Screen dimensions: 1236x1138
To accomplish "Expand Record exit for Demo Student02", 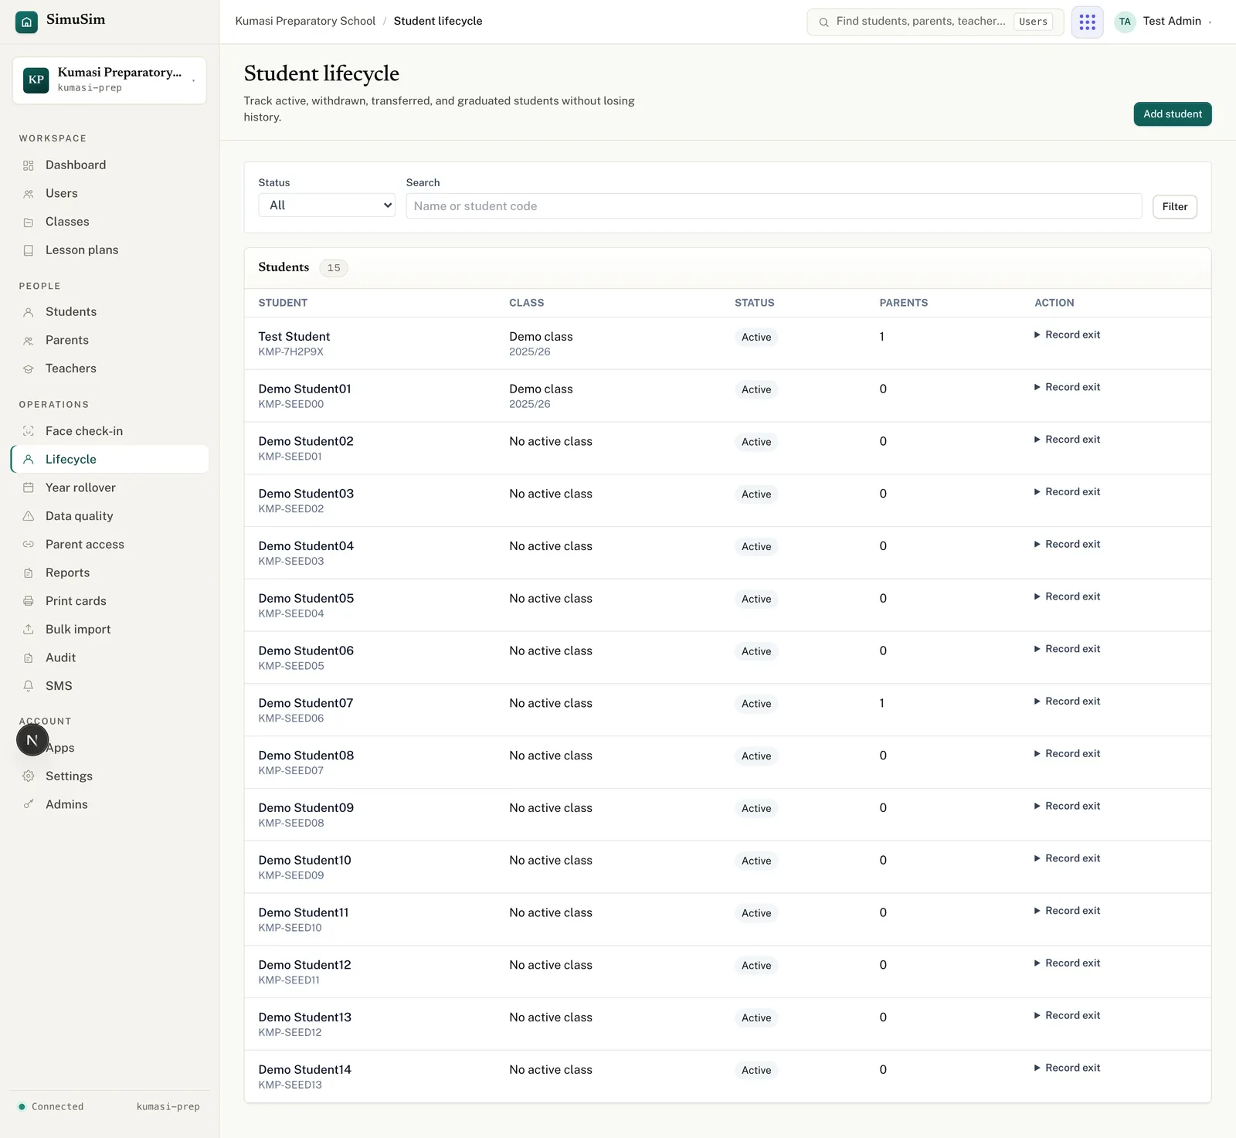I will click(1067, 440).
